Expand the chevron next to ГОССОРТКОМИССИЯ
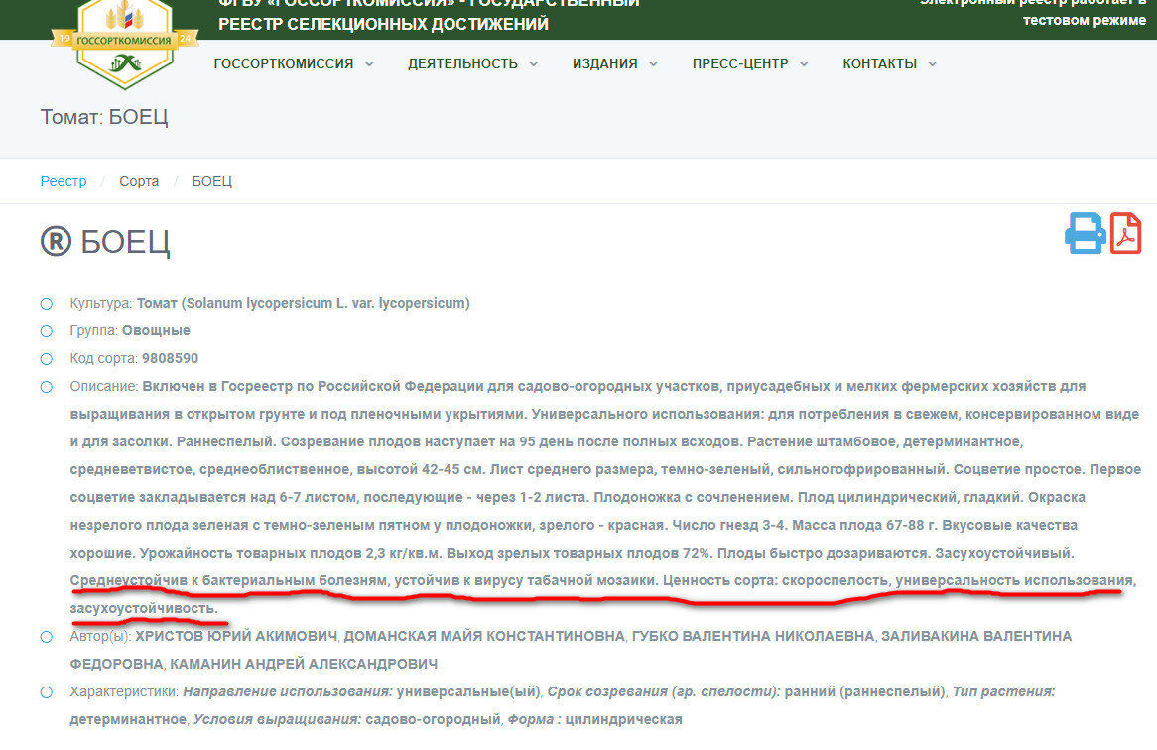 pyautogui.click(x=369, y=64)
